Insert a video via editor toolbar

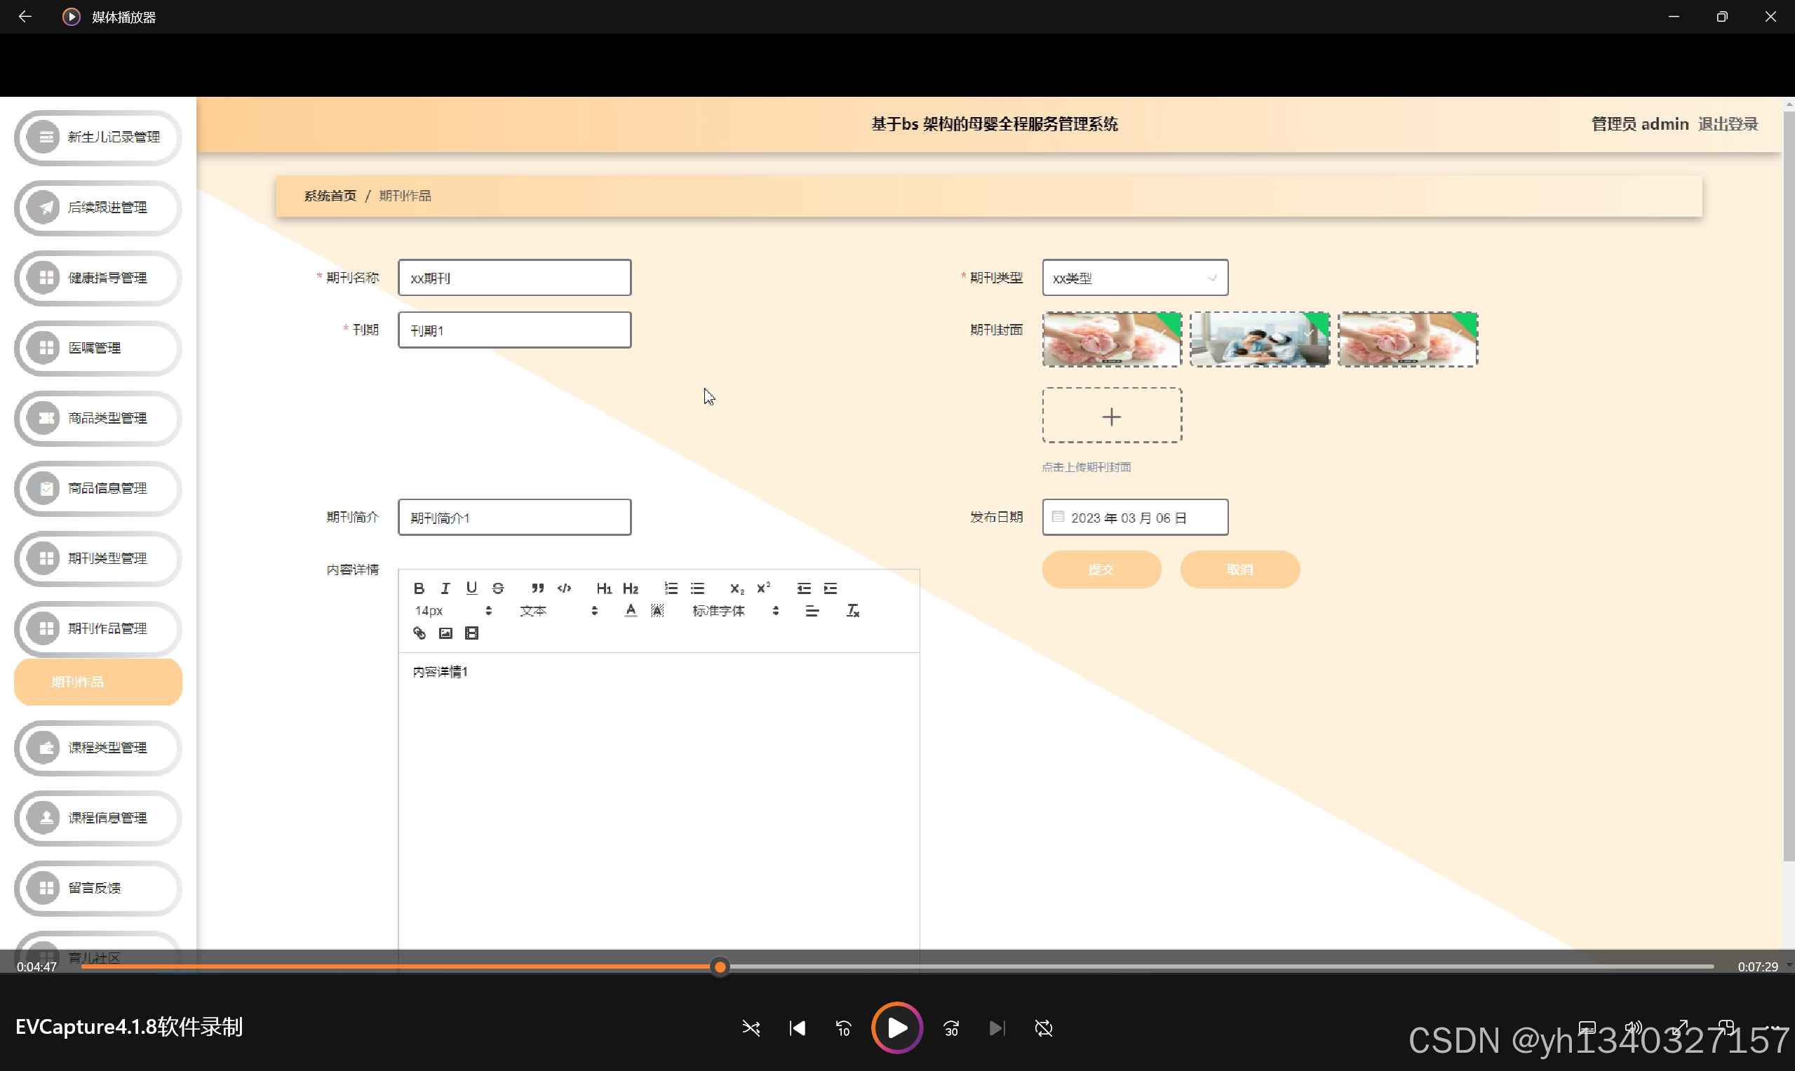[x=471, y=633]
